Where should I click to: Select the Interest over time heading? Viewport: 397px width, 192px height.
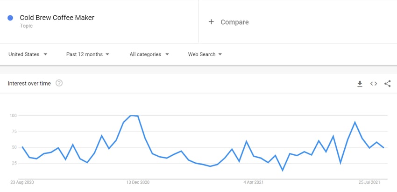[29, 83]
